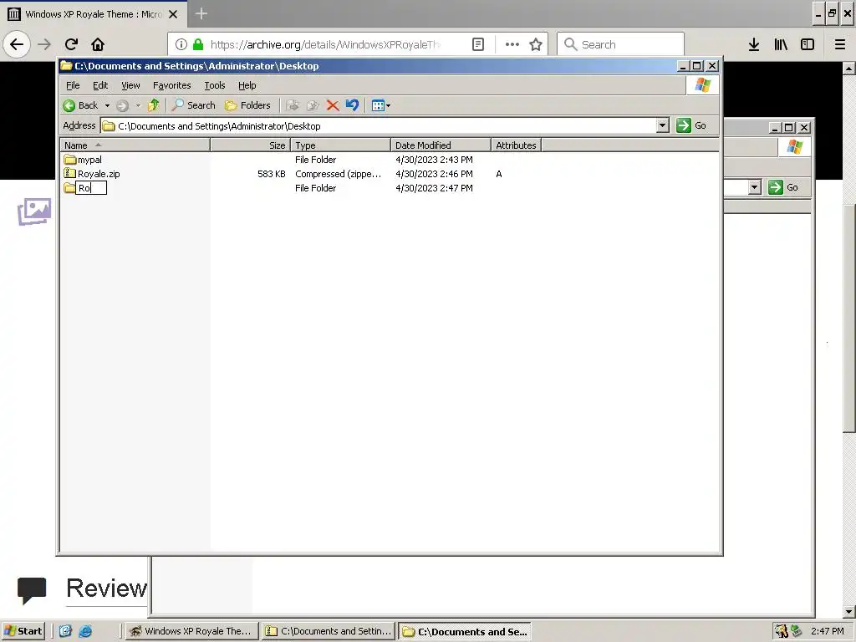Image resolution: width=856 pixels, height=642 pixels.
Task: Open the Forward history dropdown arrow
Action: coord(138,105)
